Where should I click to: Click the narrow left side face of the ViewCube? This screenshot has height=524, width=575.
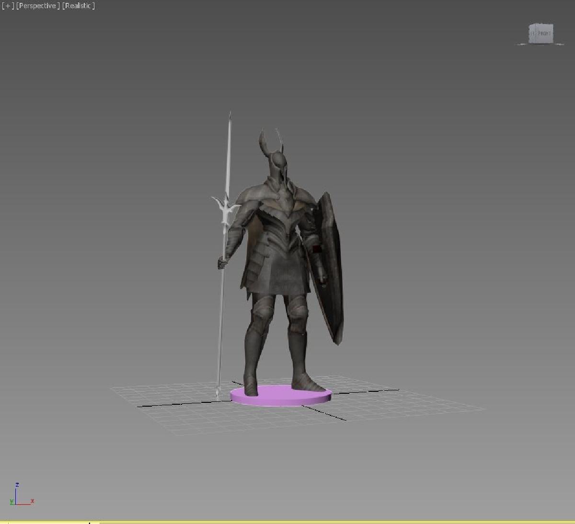click(x=532, y=34)
